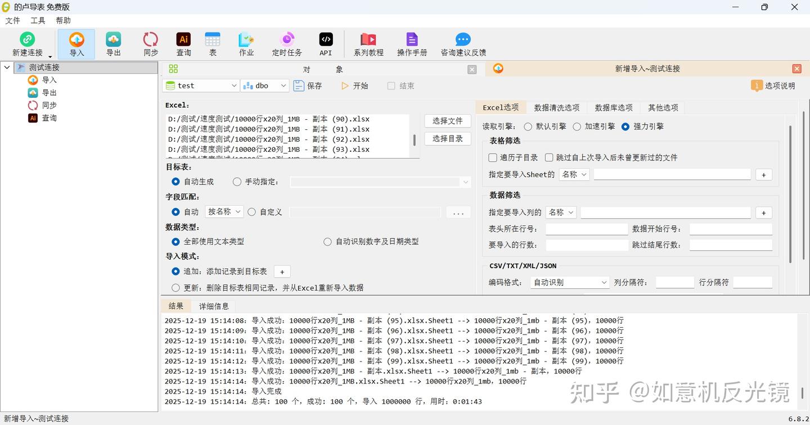810x425 pixels.
Task: Click the options panel vertical scrollbar
Action: (789, 194)
